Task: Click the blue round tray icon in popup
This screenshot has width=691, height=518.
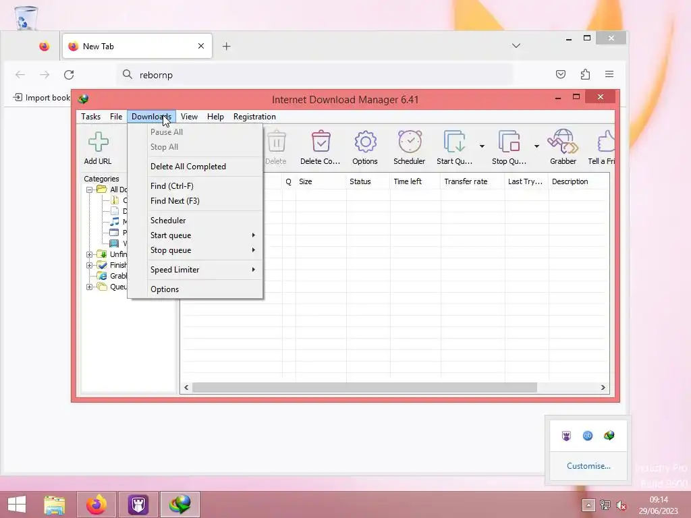Action: [588, 436]
